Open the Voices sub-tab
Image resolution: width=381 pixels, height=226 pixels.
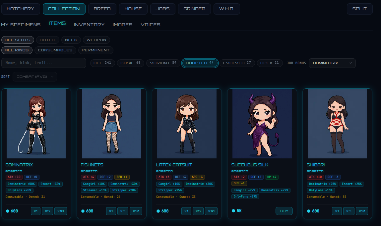[x=151, y=25]
